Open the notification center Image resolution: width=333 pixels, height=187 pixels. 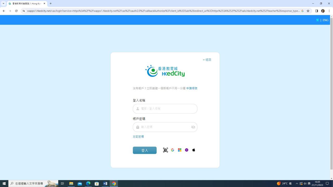tap(328, 184)
